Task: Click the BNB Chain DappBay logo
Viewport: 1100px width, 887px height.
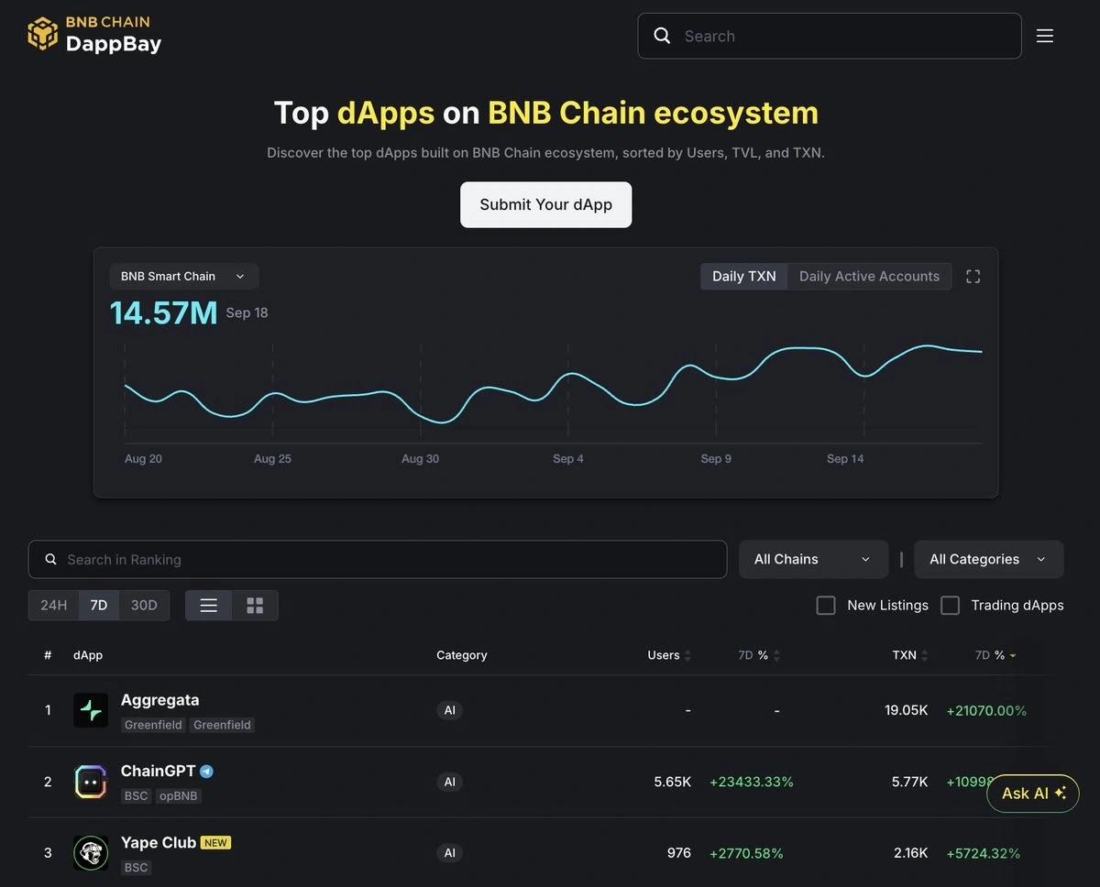Action: coord(94,35)
